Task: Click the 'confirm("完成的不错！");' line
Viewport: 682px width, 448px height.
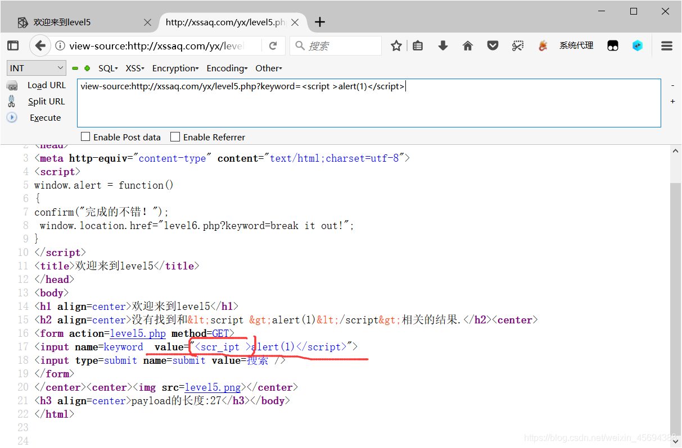Action: [x=102, y=212]
